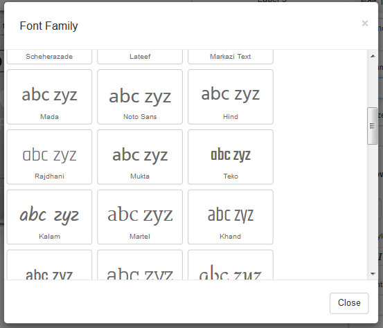Viewport: 383px width, 328px height.
Task: Select the Scheherazade font
Action: 49,57
